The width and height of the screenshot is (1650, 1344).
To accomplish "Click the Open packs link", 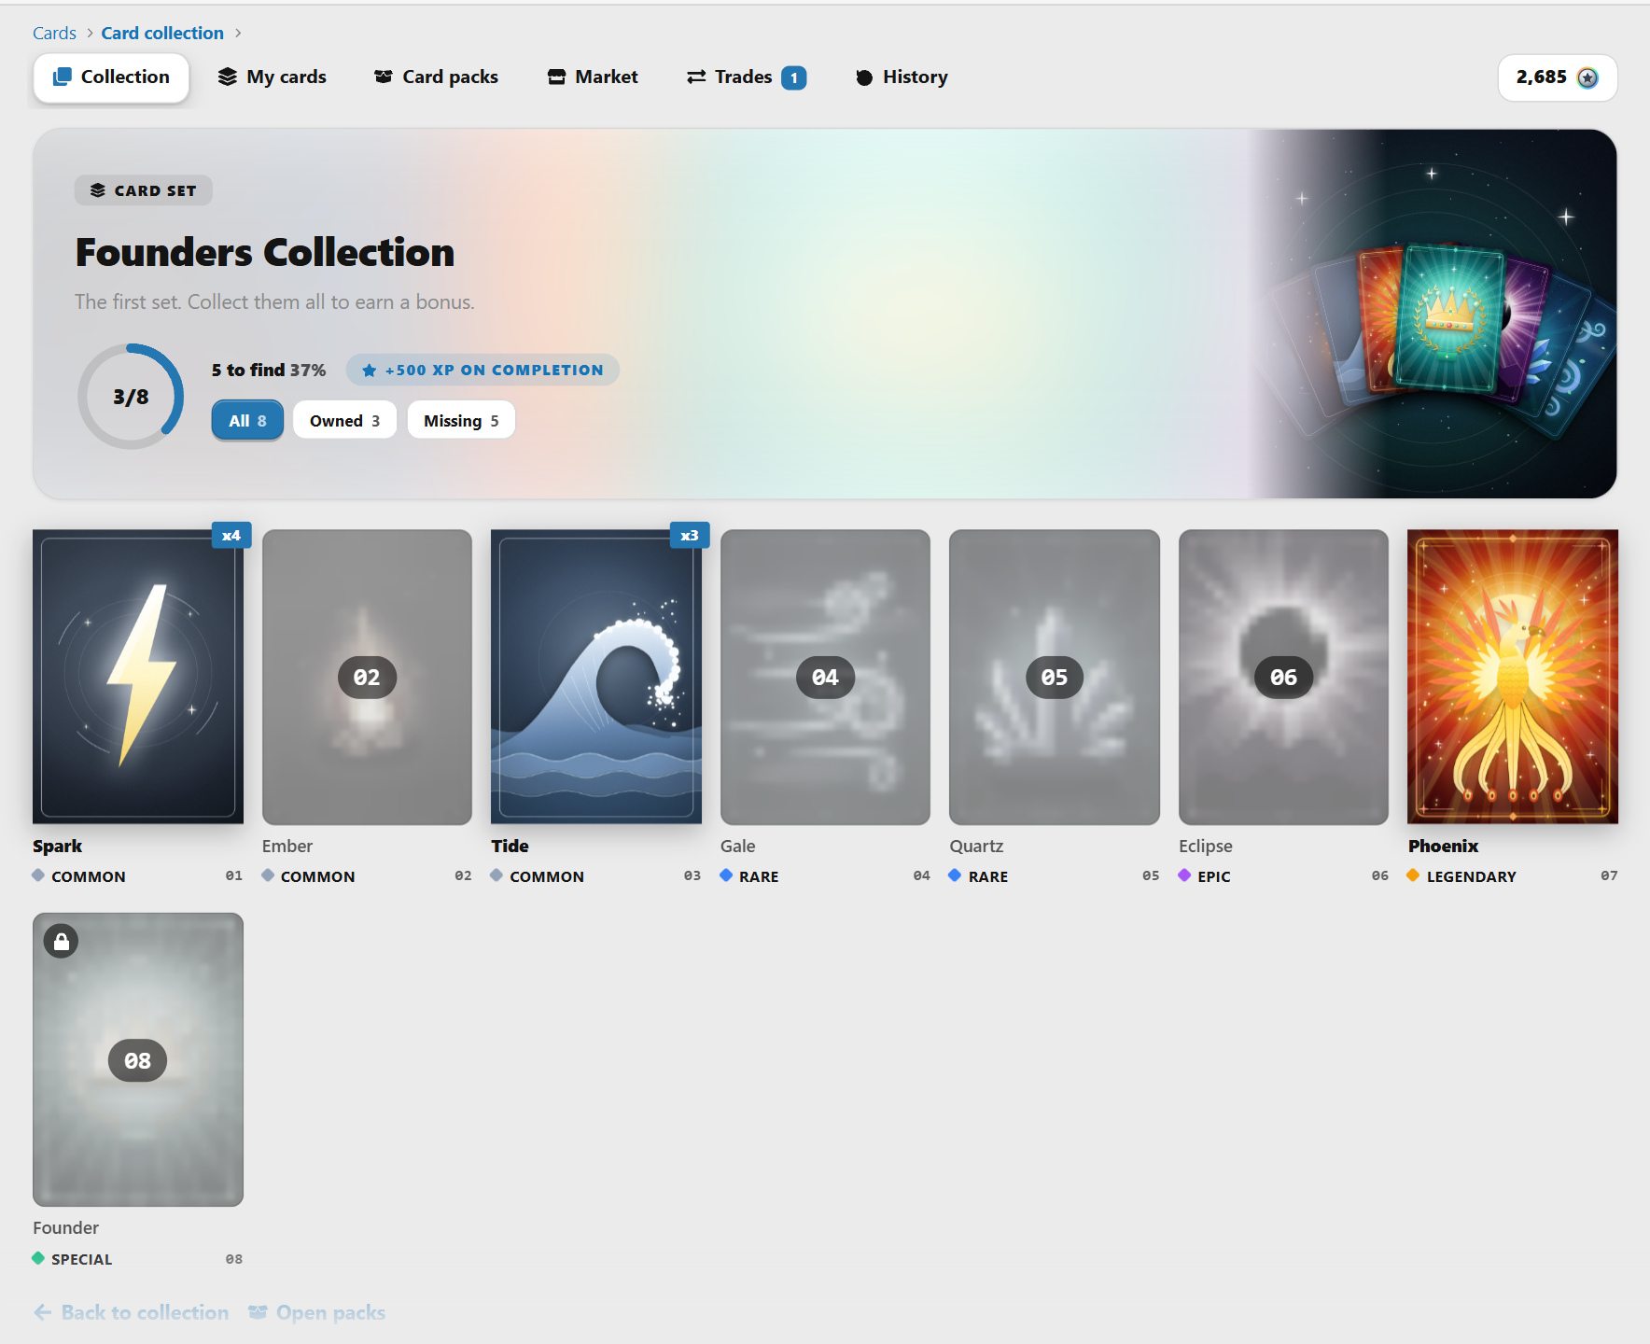I will coord(316,1312).
